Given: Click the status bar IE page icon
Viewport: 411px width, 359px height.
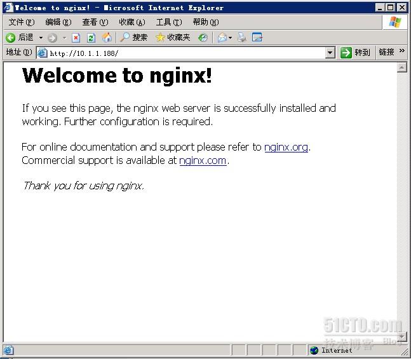Looking at the screenshot, I should (x=8, y=350).
